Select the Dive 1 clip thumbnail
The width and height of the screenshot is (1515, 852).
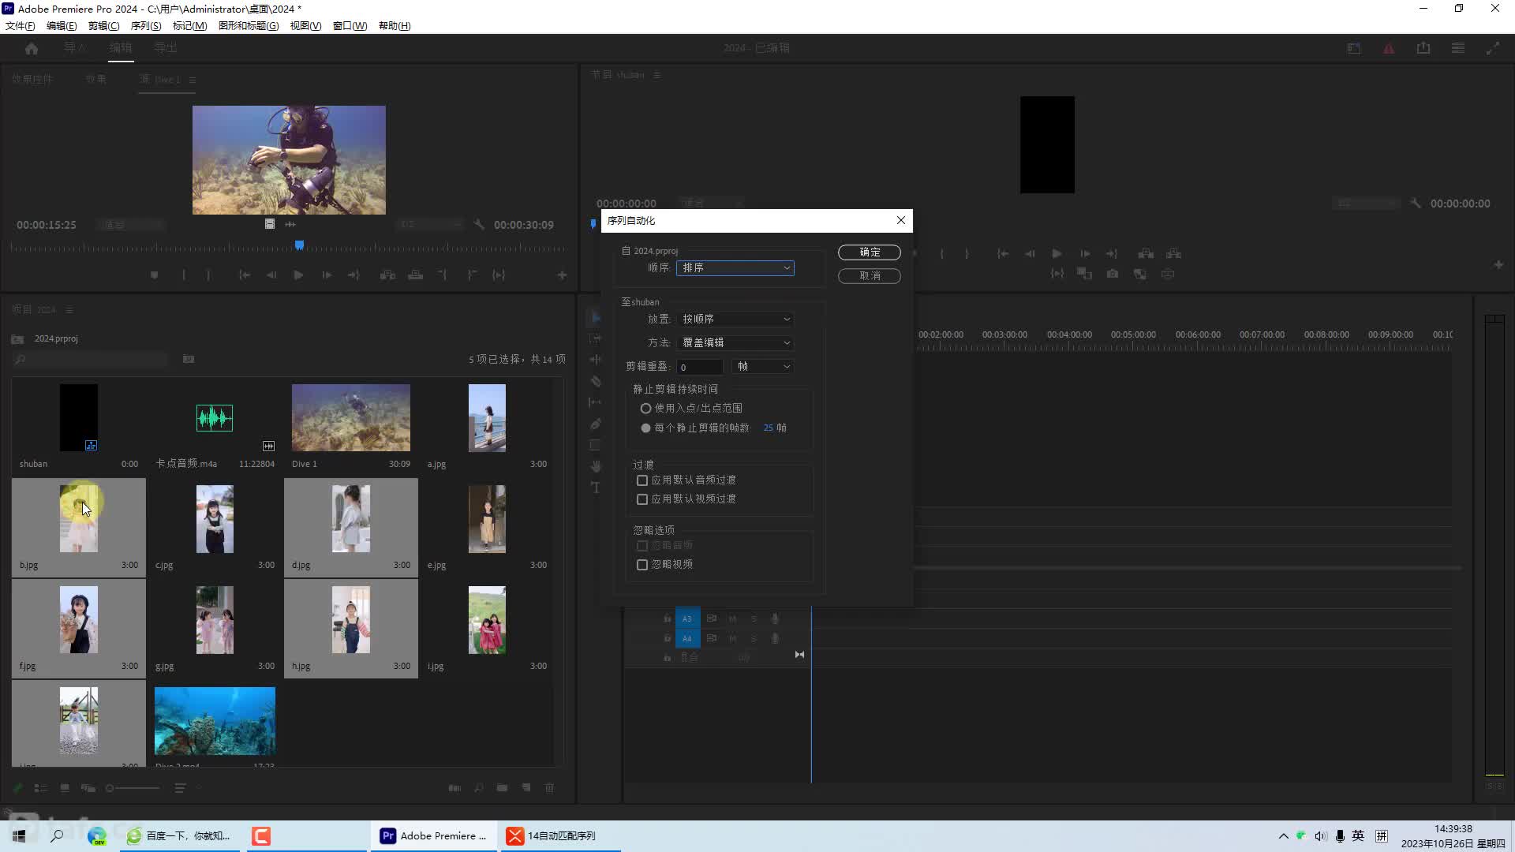(351, 417)
